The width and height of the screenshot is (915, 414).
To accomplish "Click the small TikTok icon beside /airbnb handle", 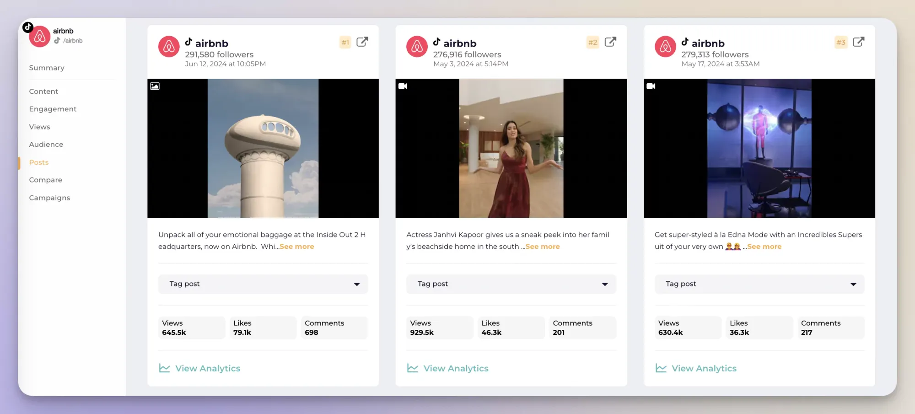I will click(x=57, y=41).
